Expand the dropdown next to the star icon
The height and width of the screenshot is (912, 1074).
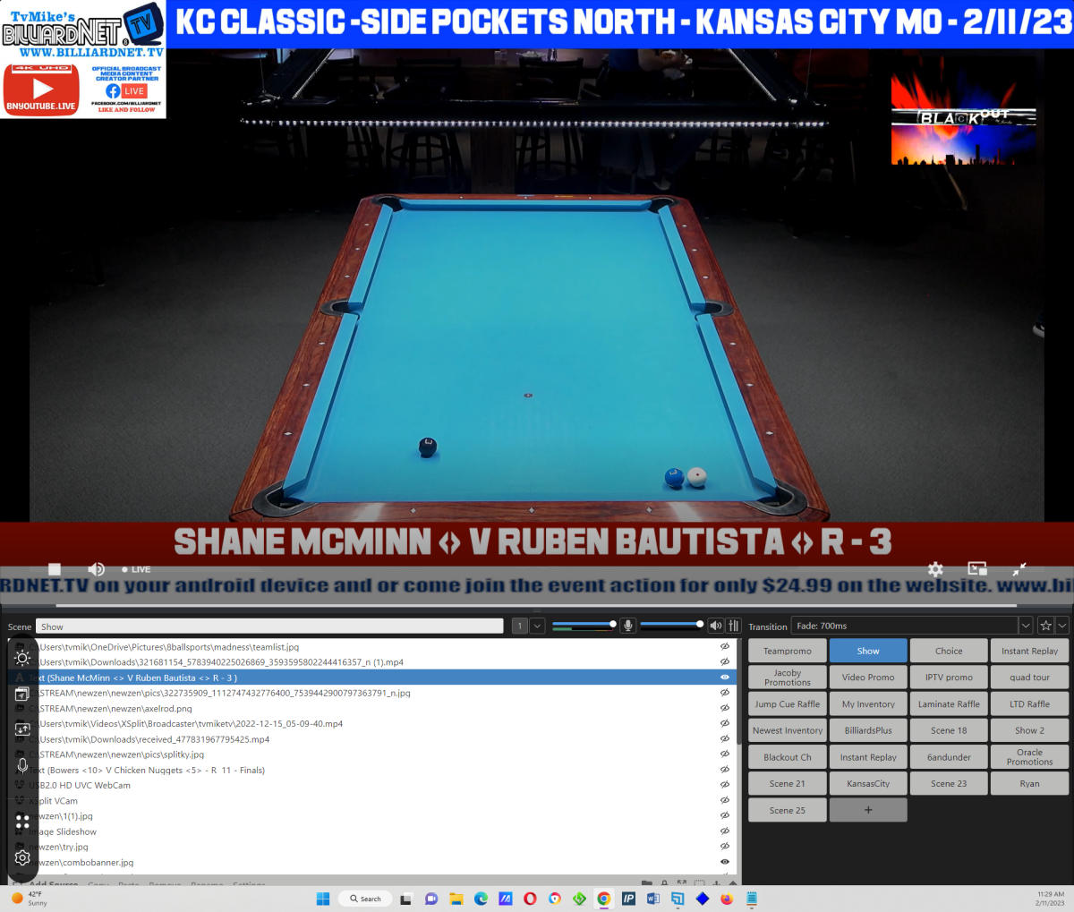(x=1062, y=626)
